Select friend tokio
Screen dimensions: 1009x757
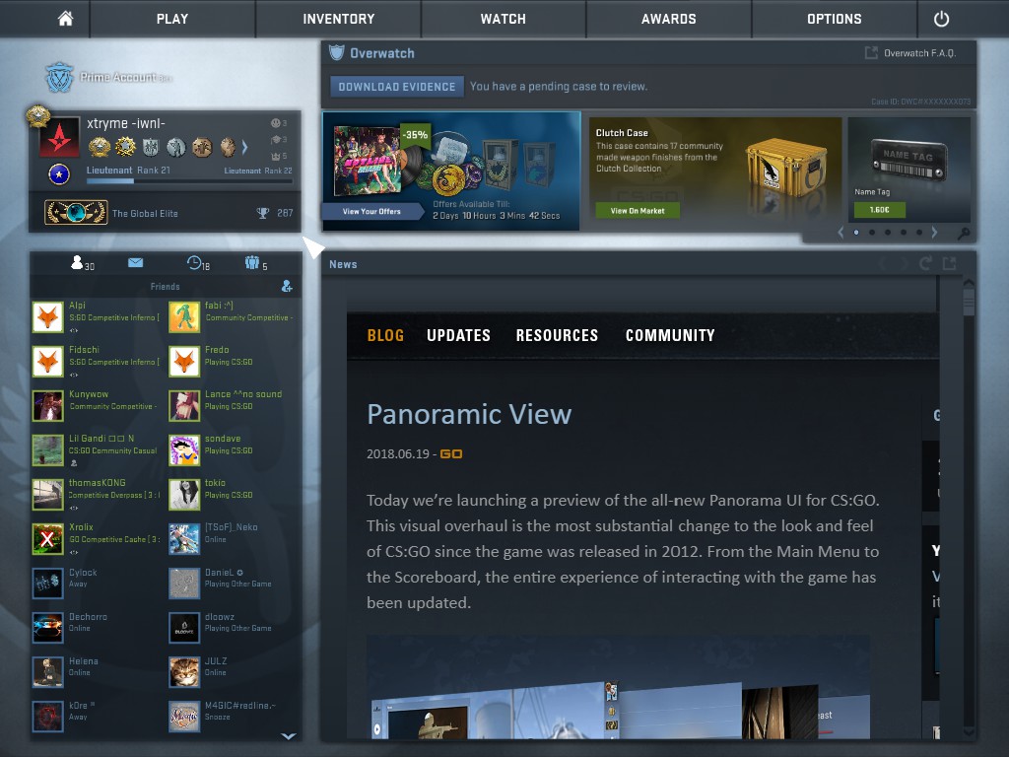click(233, 495)
